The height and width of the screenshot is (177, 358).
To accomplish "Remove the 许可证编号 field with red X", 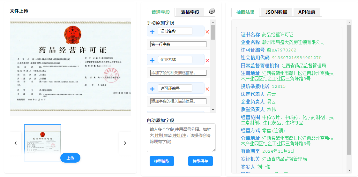I will click(x=207, y=89).
